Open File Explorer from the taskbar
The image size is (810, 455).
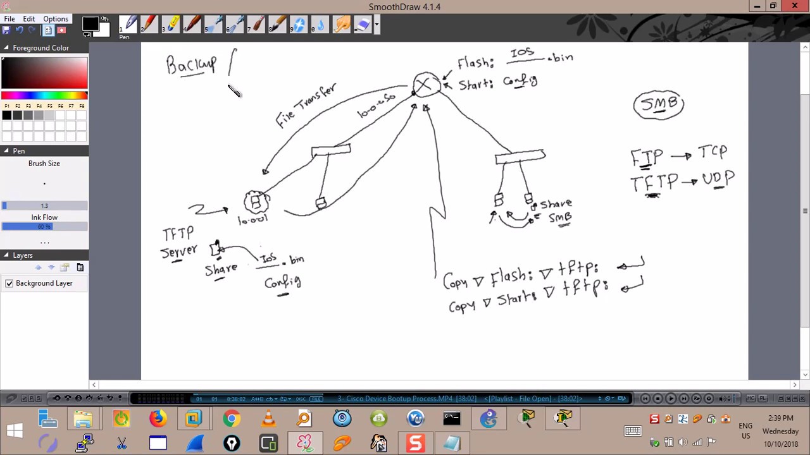point(84,418)
